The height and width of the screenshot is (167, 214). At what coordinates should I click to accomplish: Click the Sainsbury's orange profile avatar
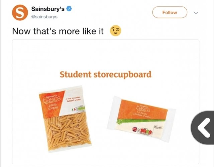[19, 12]
